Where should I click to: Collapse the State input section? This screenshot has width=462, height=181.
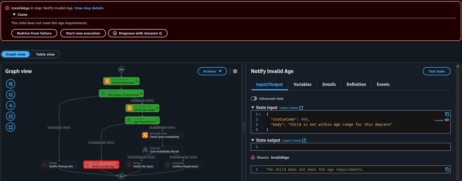(253, 107)
